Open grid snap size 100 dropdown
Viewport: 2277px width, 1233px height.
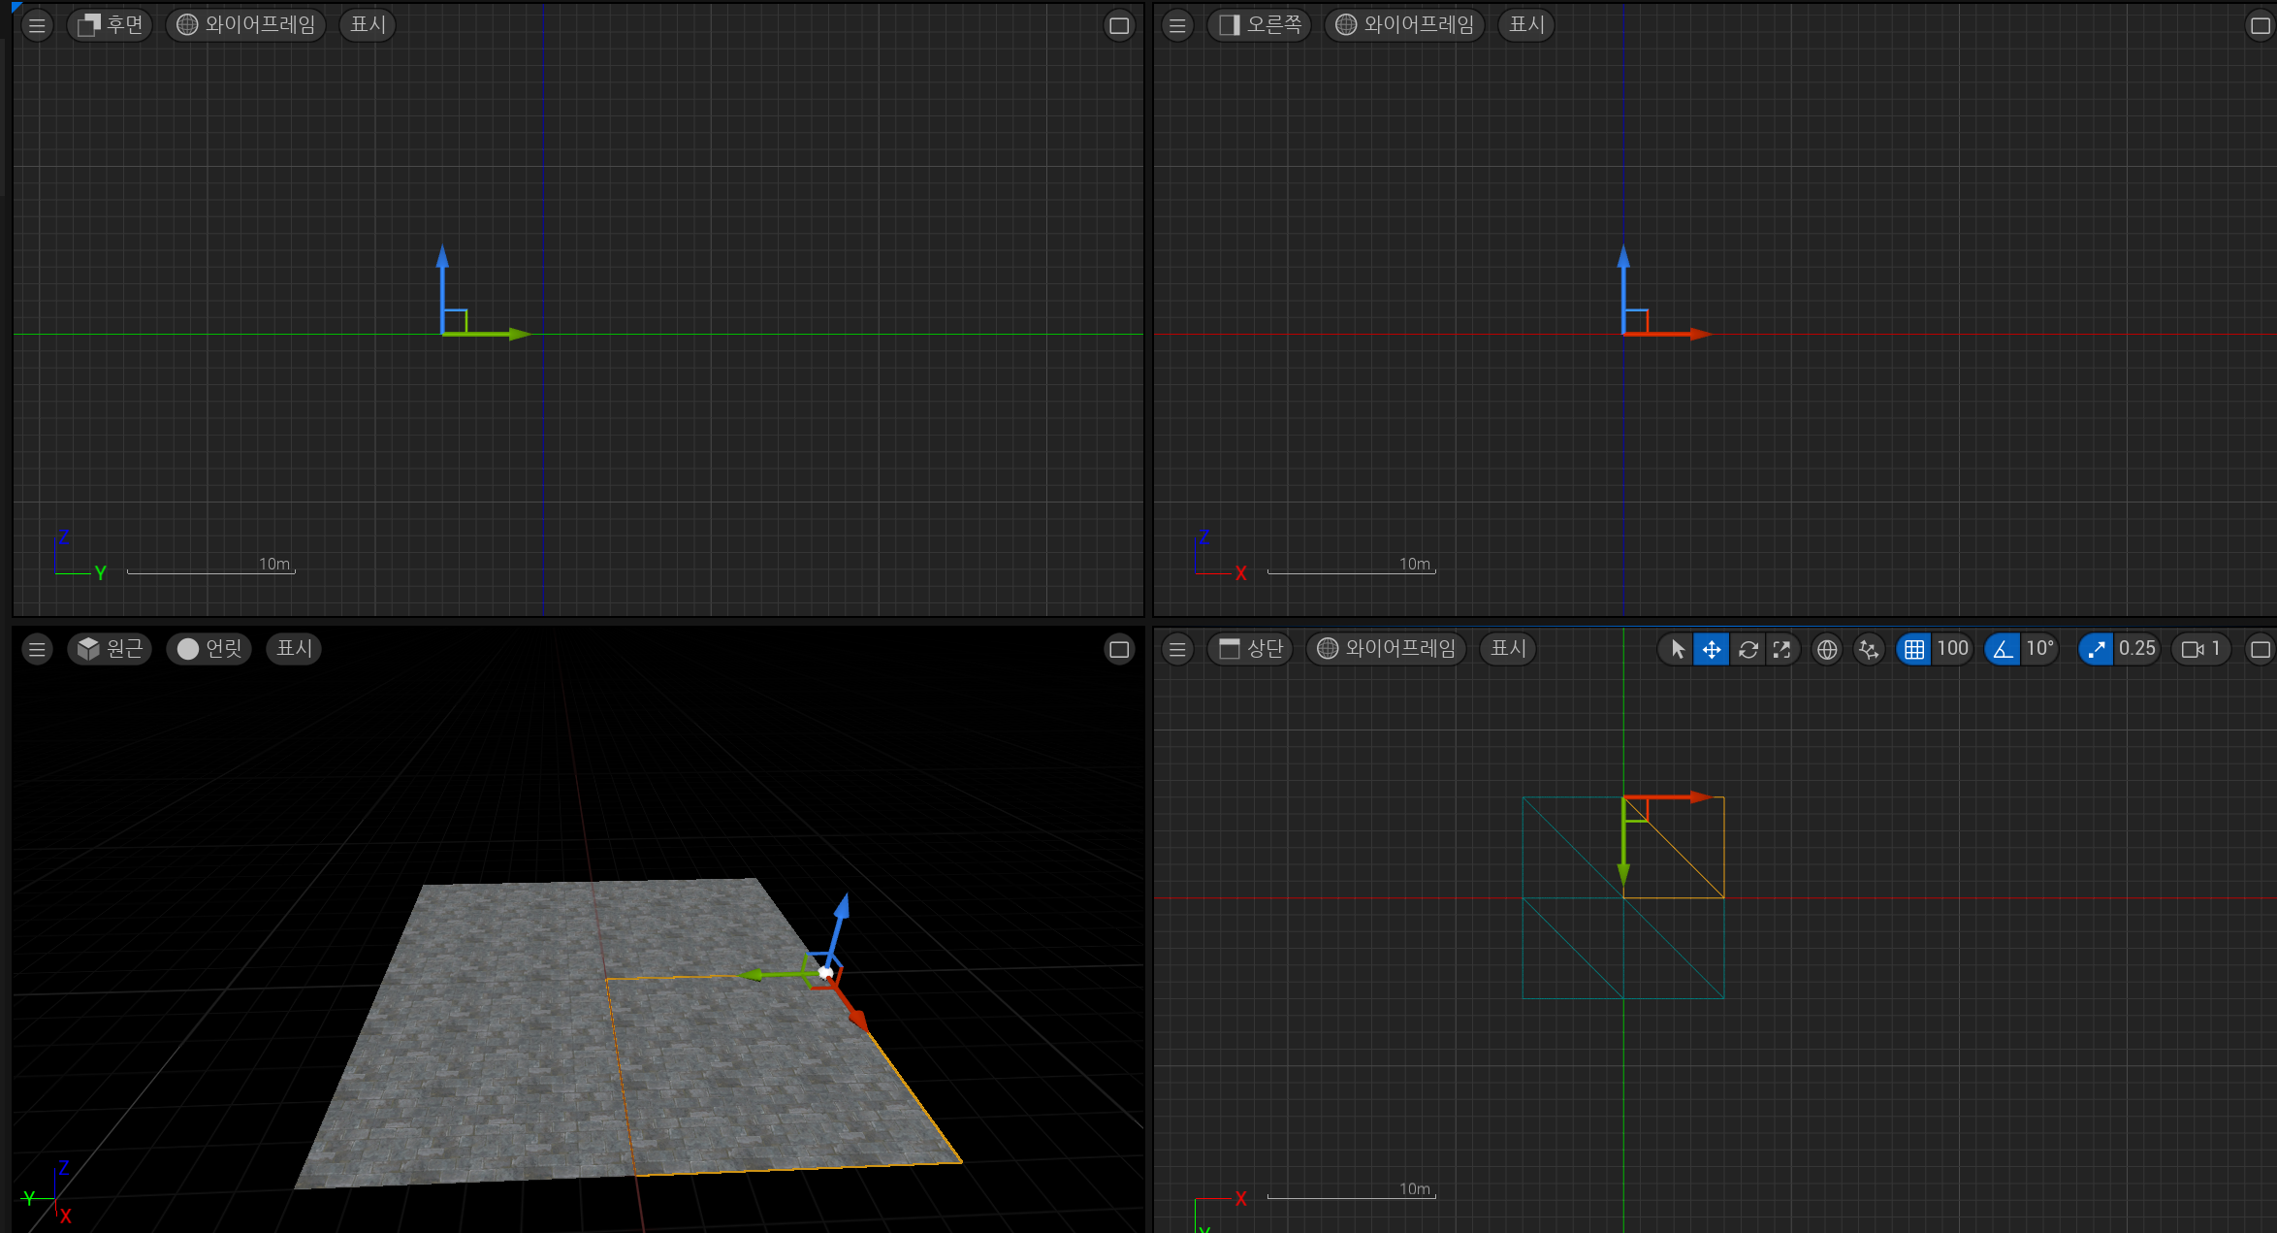(x=1952, y=649)
